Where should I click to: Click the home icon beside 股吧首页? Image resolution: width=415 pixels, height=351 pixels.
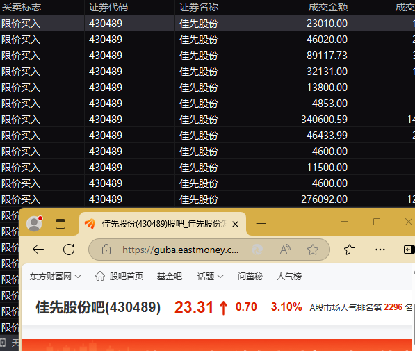(100, 276)
